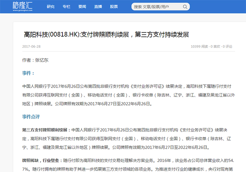Go to the 要闻 section
This screenshot has width=246, height=172.
[82, 7]
